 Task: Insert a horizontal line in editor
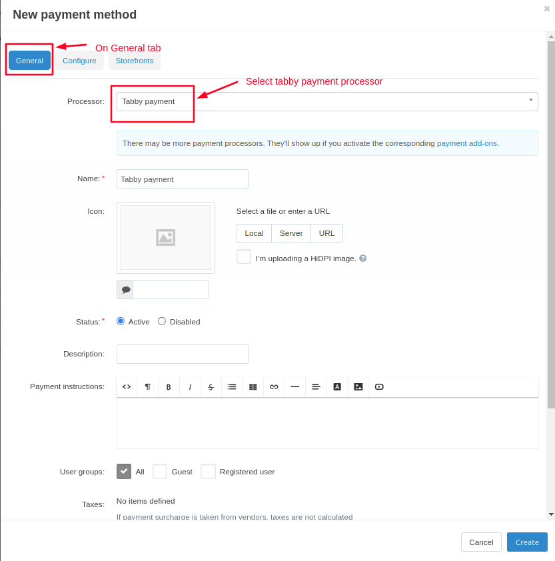click(295, 386)
